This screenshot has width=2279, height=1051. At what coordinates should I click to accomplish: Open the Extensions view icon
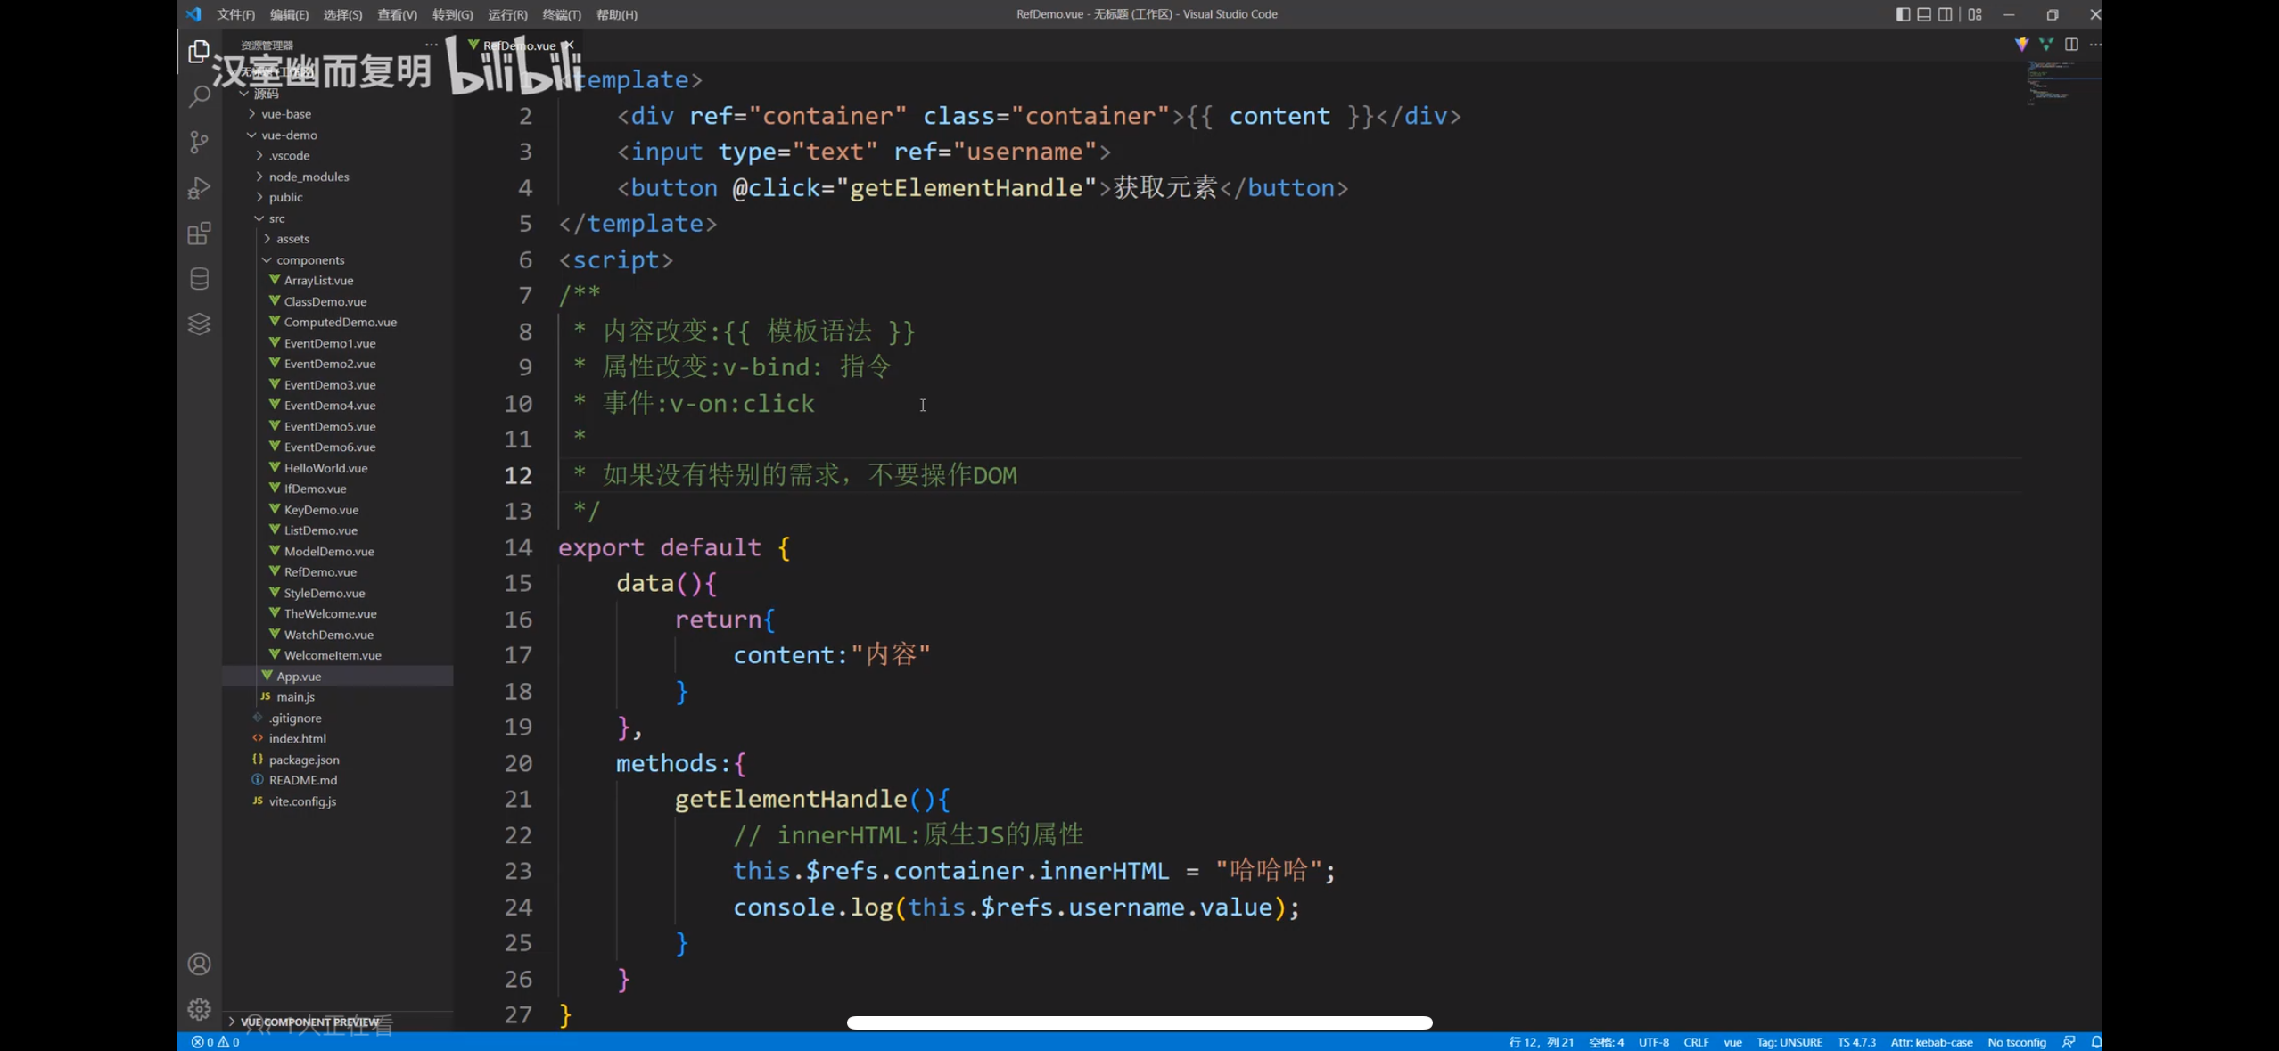(199, 234)
